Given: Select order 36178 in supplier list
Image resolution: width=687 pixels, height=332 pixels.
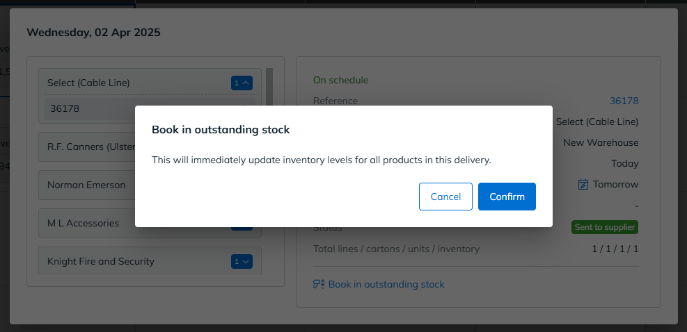Looking at the screenshot, I should click(150, 108).
